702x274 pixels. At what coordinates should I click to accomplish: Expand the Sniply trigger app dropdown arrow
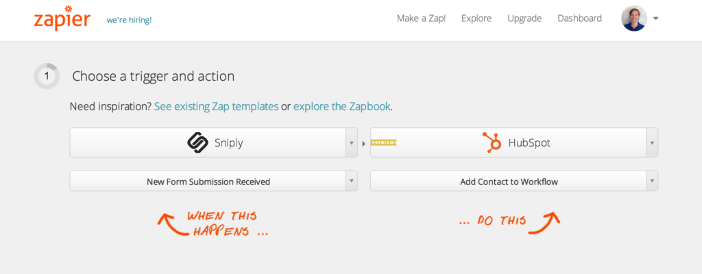351,142
